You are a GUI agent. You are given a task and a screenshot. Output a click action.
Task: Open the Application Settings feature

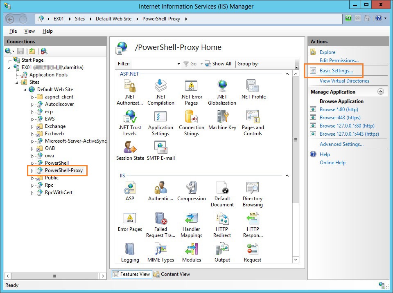tap(160, 123)
